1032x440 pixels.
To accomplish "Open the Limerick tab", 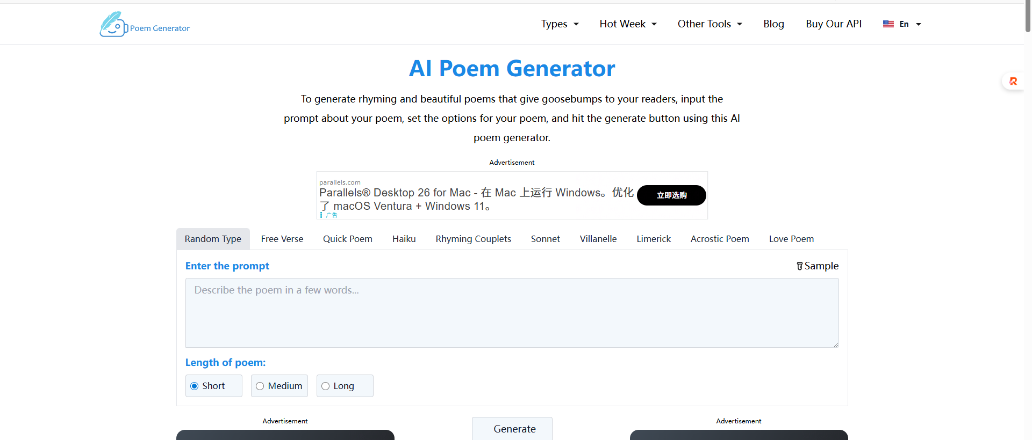I will (x=654, y=239).
